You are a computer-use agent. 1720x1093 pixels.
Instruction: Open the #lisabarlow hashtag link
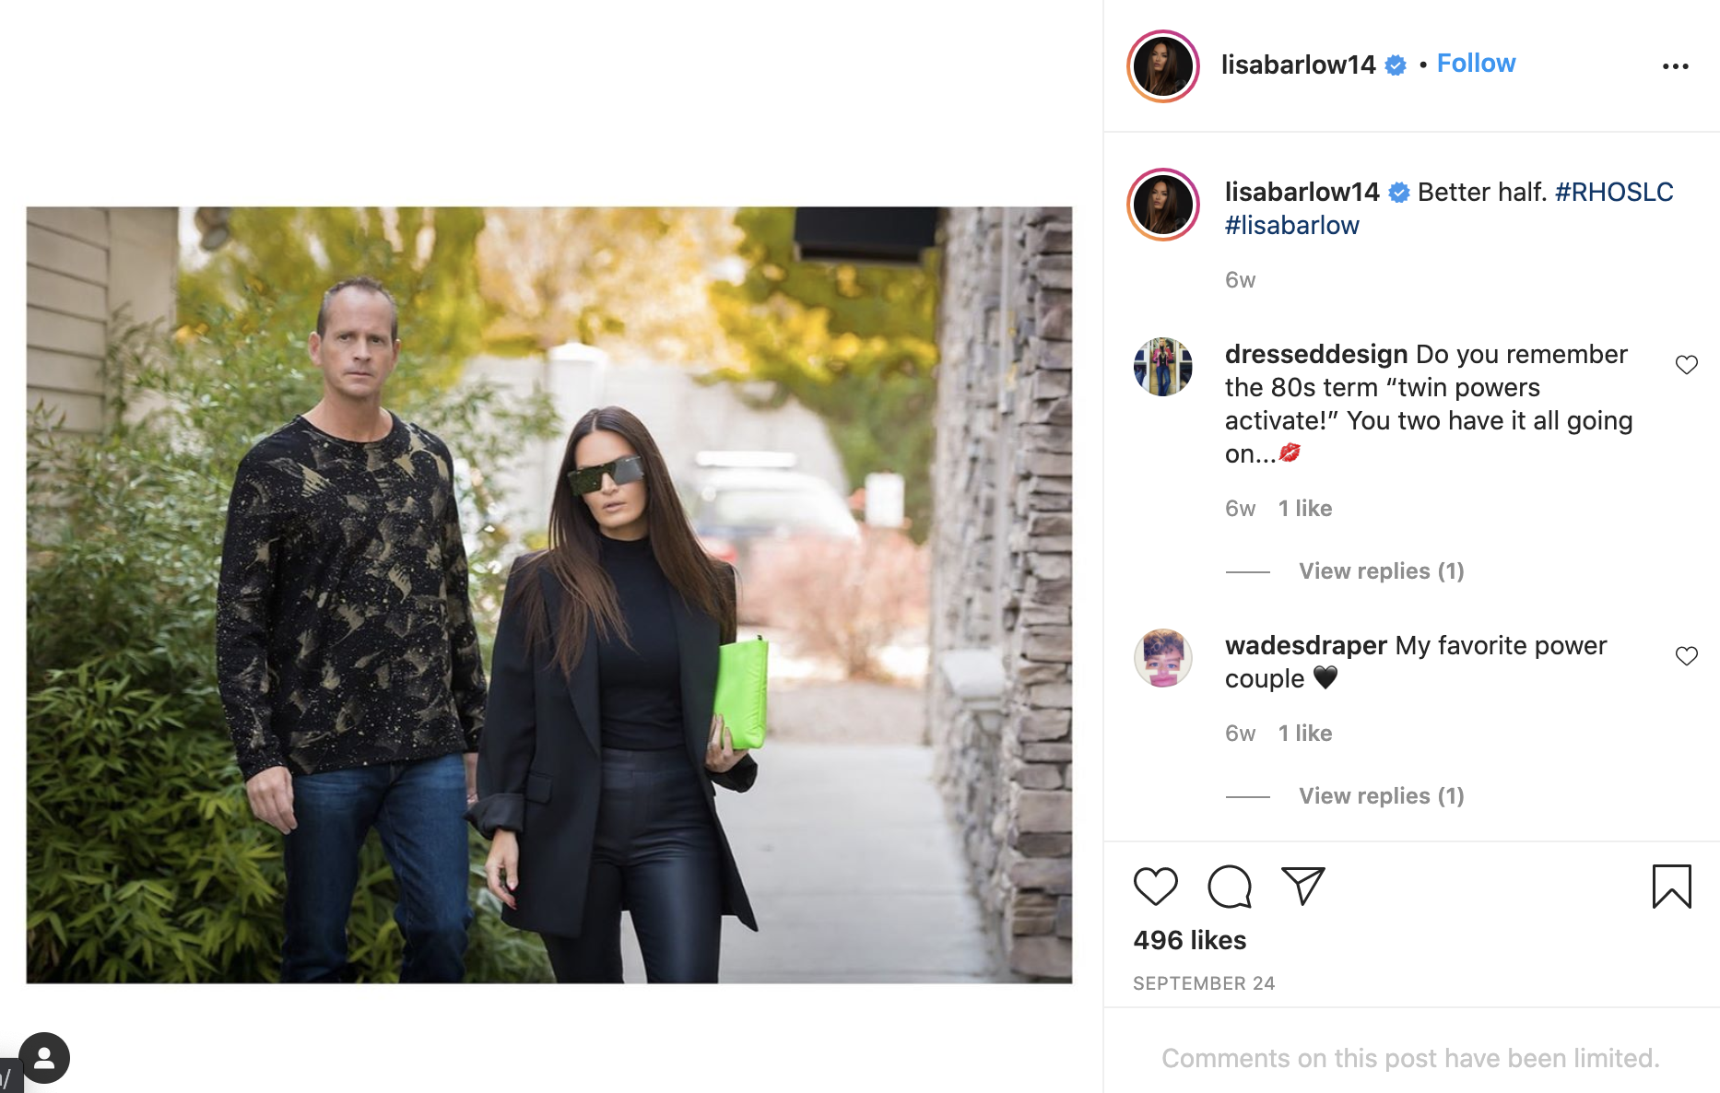(x=1291, y=225)
